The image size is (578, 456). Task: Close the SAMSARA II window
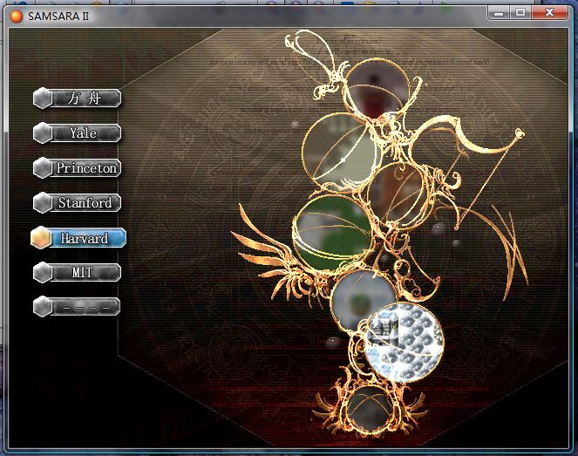pyautogui.click(x=549, y=13)
